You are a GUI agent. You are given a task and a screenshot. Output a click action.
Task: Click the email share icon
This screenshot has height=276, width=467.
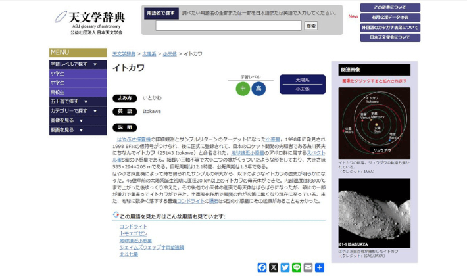tap(308, 267)
